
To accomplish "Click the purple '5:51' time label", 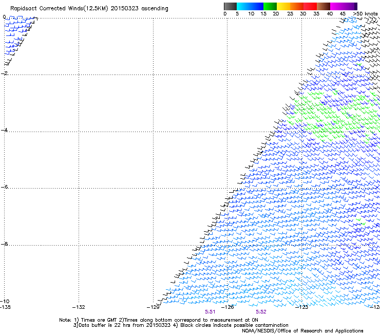I will 210,312.
